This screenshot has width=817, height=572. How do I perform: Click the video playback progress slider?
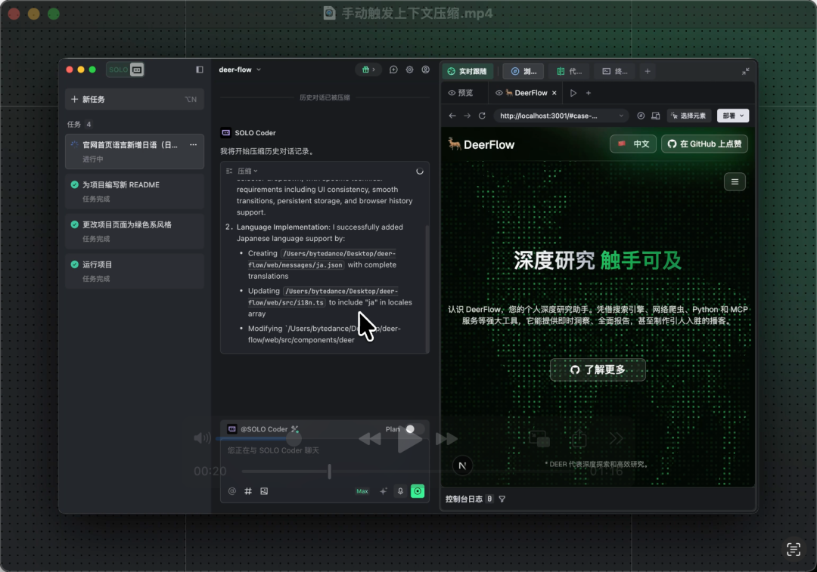(x=329, y=472)
